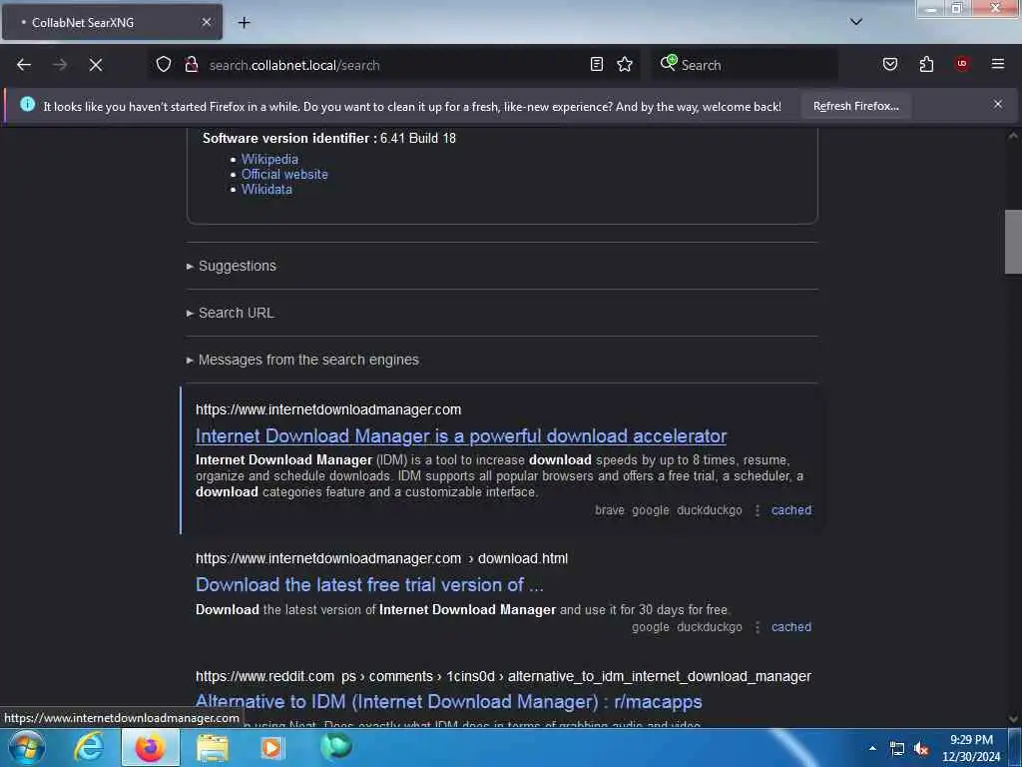Open the Save to Pocket button
1022x767 pixels.
click(x=890, y=64)
